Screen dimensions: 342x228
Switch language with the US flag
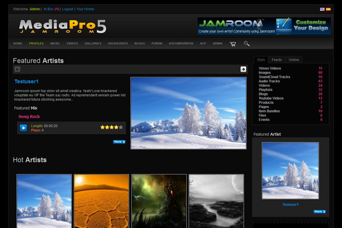(322, 9)
